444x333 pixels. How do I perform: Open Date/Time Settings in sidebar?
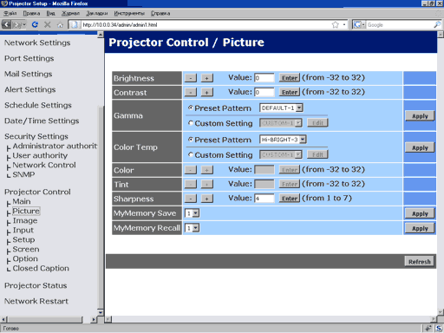pos(42,121)
